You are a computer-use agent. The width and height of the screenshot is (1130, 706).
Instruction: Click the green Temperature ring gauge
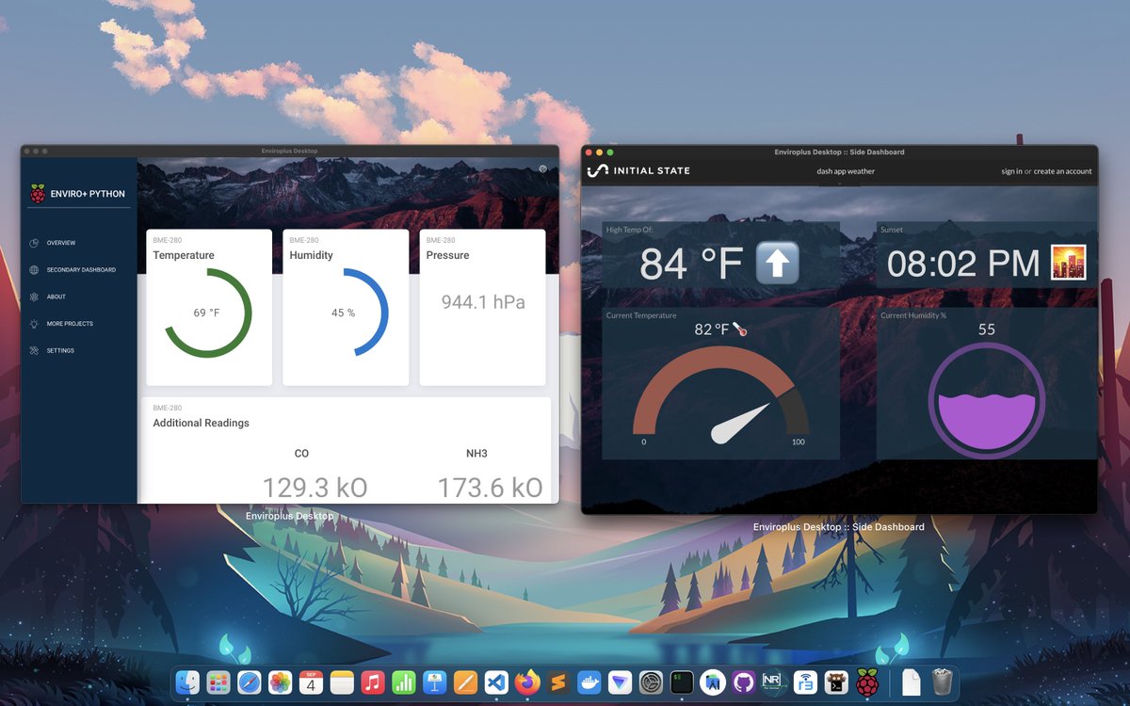[x=208, y=313]
